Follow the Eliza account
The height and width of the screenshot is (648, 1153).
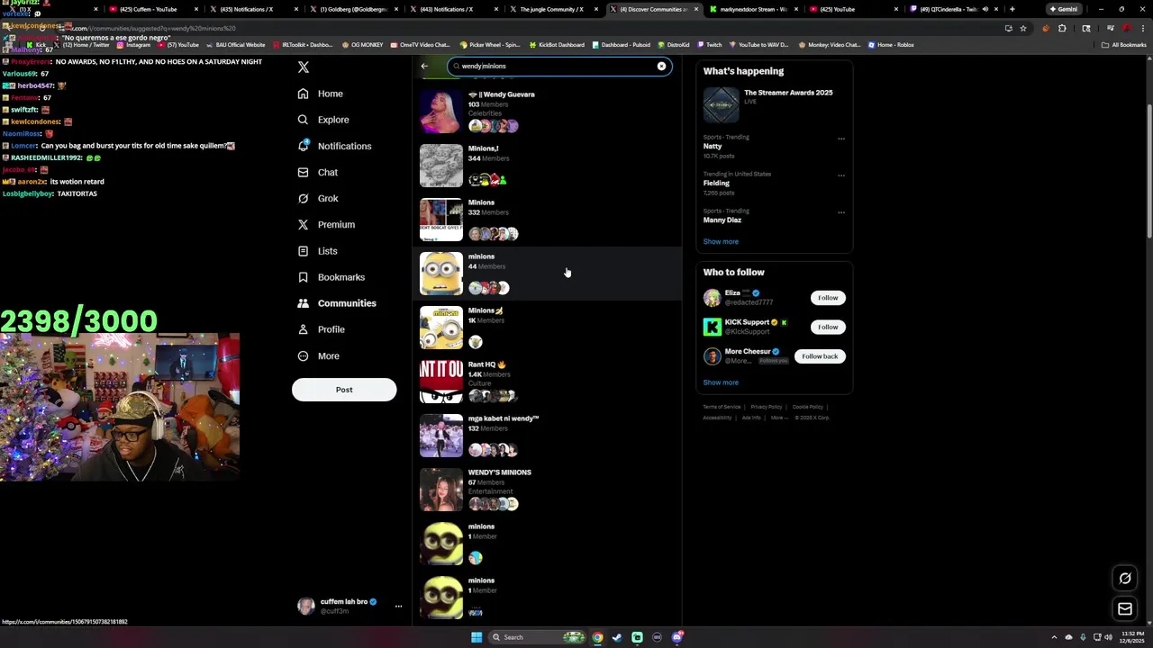tap(828, 298)
